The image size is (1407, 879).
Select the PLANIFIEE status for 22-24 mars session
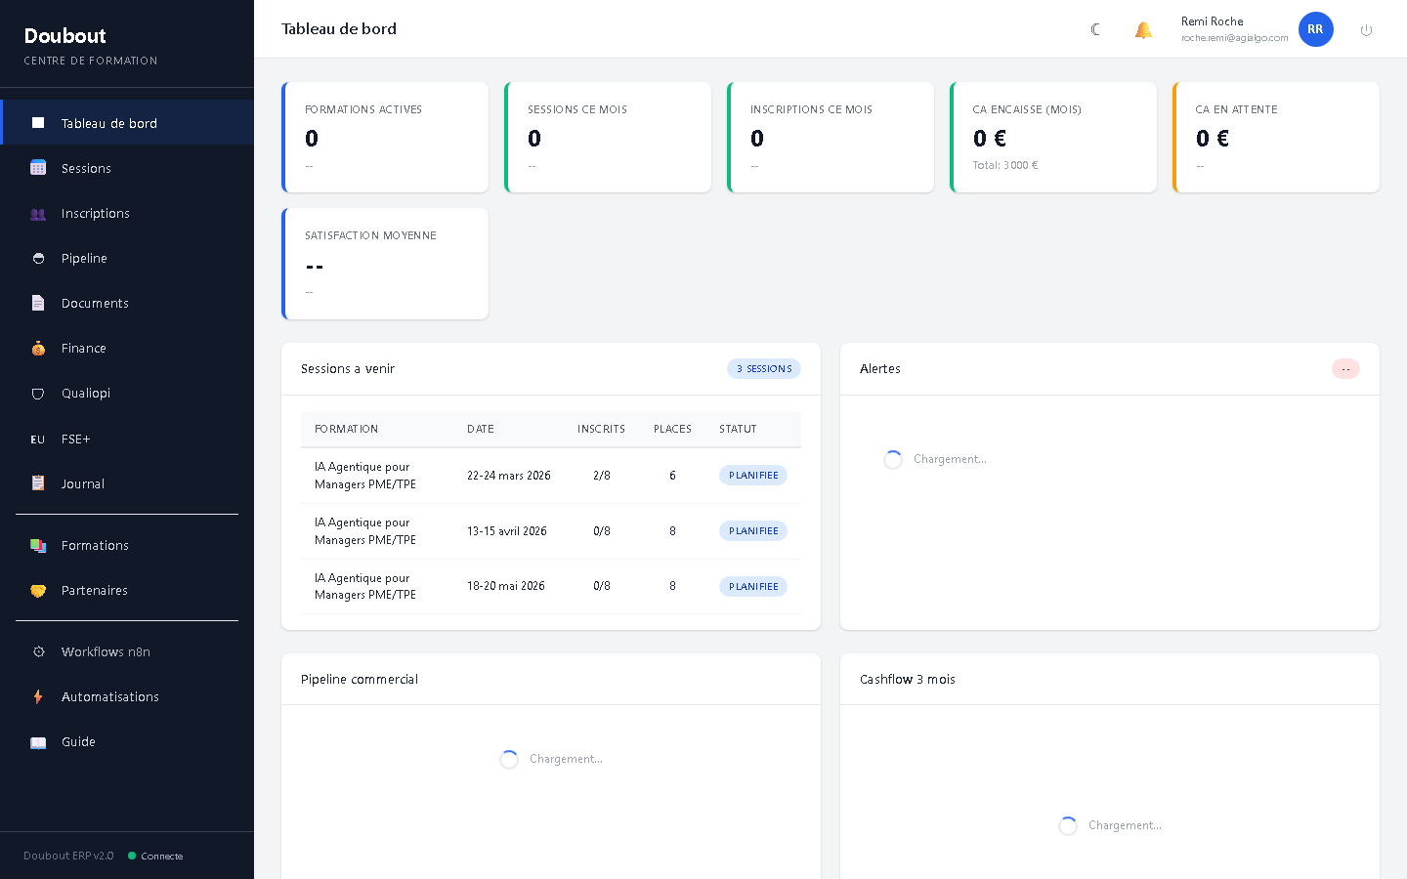point(752,476)
